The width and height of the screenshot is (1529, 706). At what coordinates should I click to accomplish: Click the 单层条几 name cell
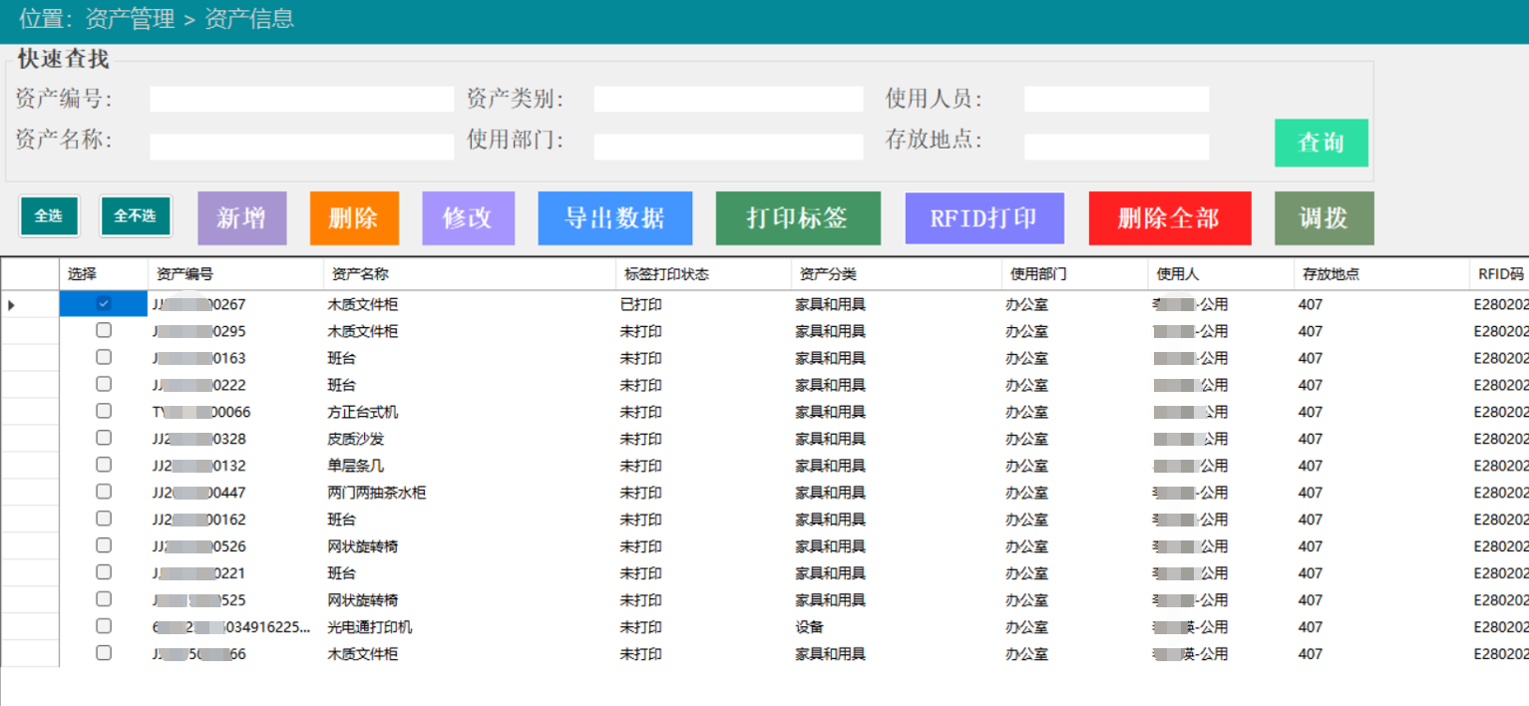(470, 466)
